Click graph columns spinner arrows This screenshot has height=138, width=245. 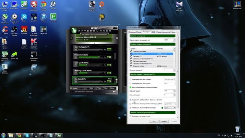pos(175,70)
